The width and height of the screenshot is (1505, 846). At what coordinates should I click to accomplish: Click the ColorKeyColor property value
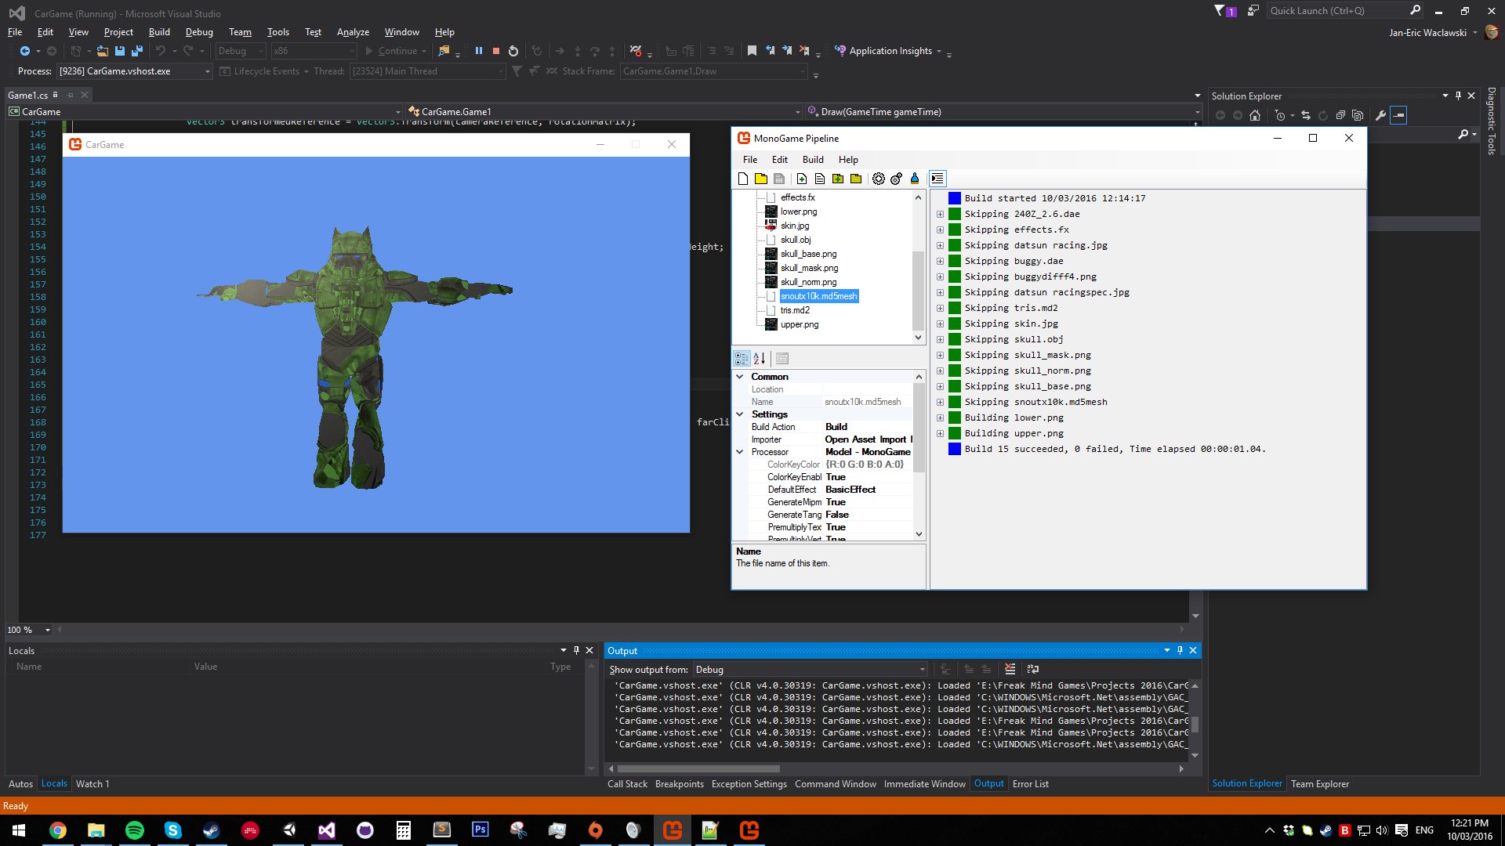tap(864, 465)
